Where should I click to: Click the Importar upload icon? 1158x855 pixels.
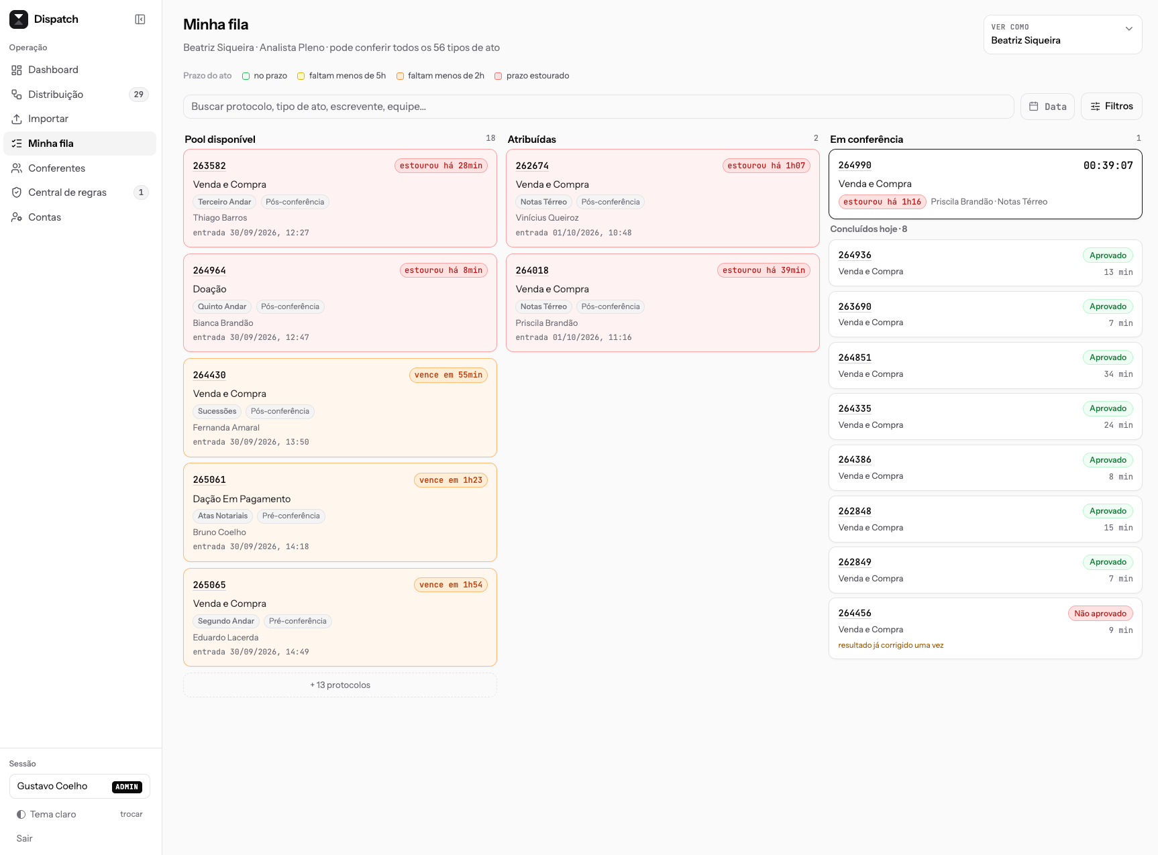click(x=17, y=119)
